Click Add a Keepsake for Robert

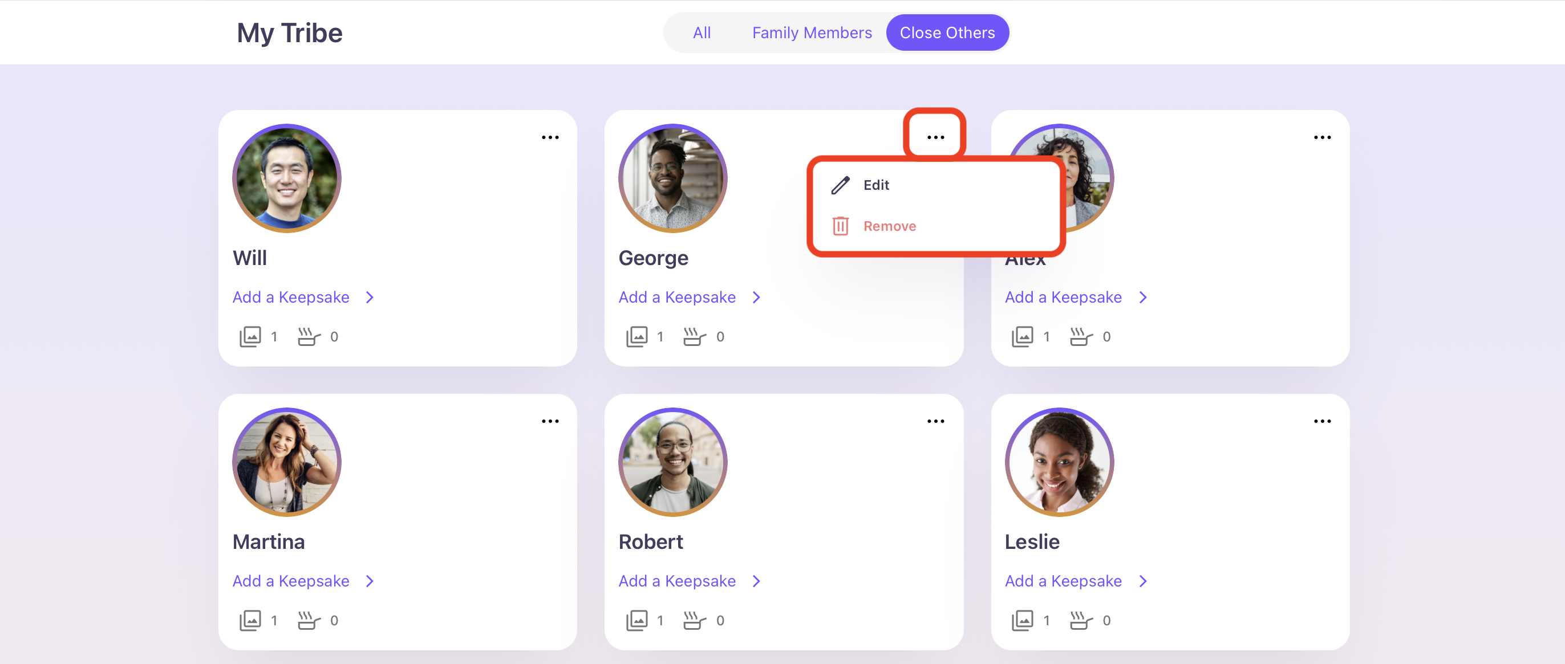[x=677, y=581]
